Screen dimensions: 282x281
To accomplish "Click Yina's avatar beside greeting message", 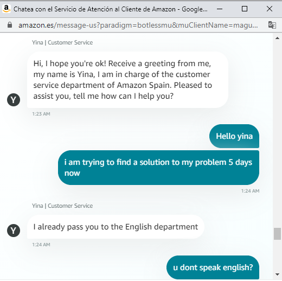I will [14, 100].
